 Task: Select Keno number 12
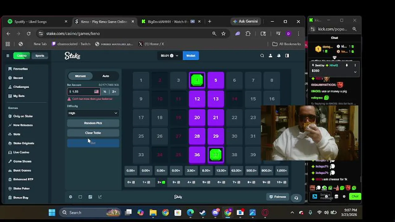[197, 99]
